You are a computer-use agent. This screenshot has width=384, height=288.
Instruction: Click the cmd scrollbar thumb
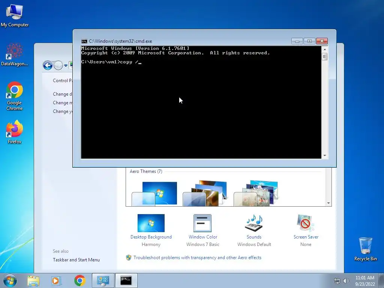pyautogui.click(x=325, y=57)
